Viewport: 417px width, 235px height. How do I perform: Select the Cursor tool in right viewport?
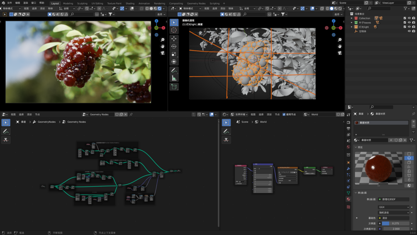pos(174,30)
